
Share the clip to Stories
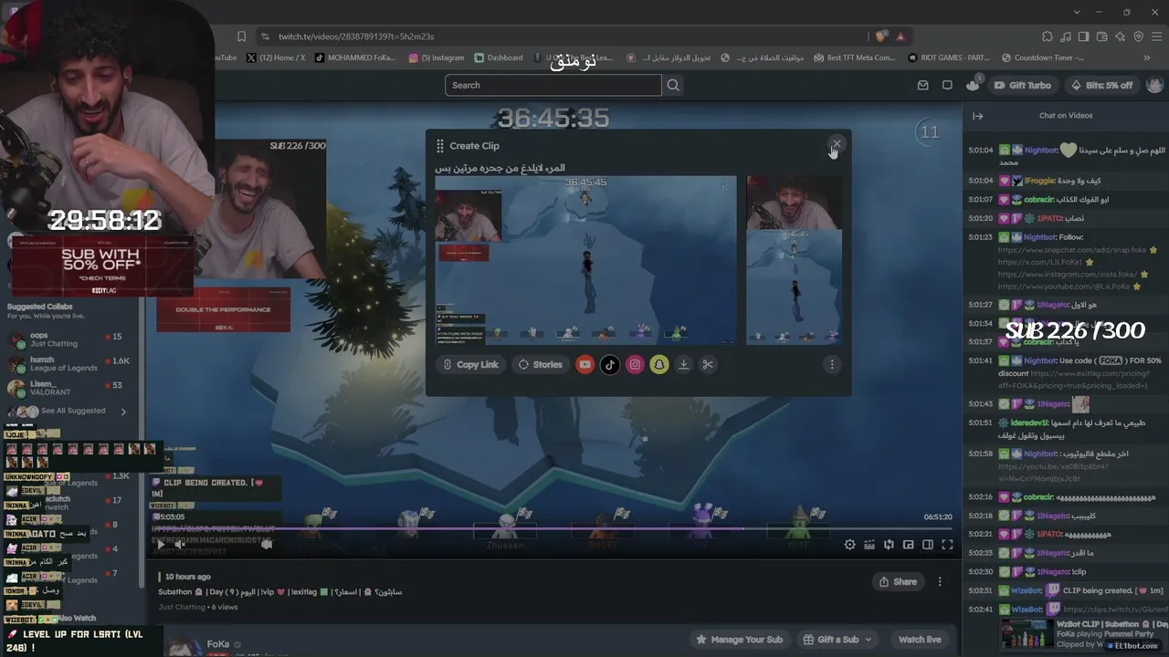pyautogui.click(x=541, y=364)
